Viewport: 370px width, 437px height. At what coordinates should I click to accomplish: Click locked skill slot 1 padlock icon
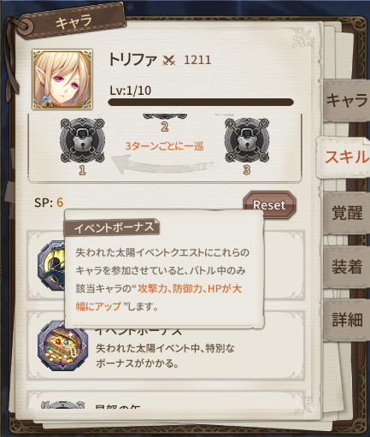click(82, 140)
